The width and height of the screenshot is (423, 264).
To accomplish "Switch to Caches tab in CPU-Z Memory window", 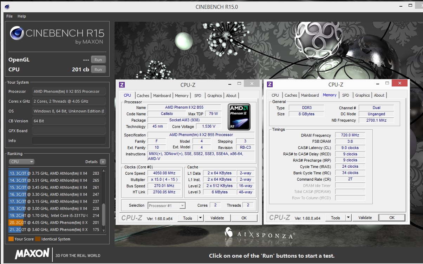I will (291, 95).
